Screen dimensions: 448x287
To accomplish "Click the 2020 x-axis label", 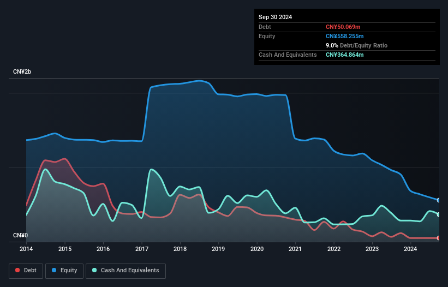I will [x=257, y=249].
